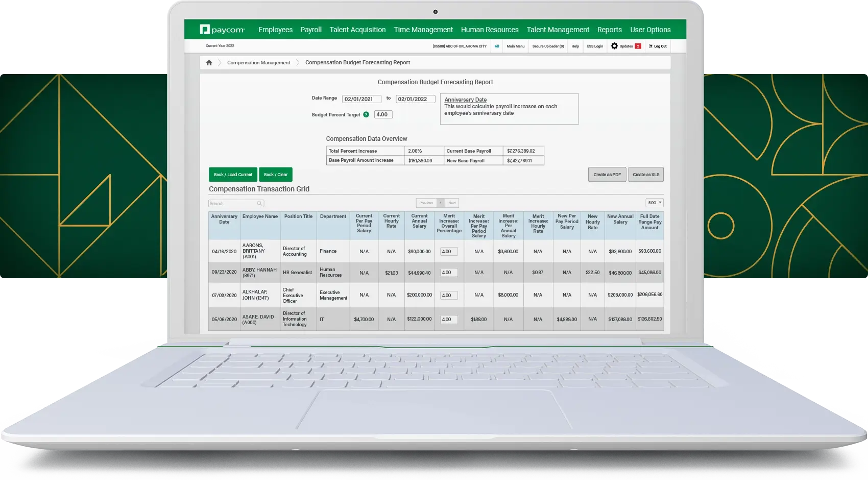This screenshot has width=868, height=488.
Task: Show Budget Percent Target help tooltip
Action: tap(366, 115)
